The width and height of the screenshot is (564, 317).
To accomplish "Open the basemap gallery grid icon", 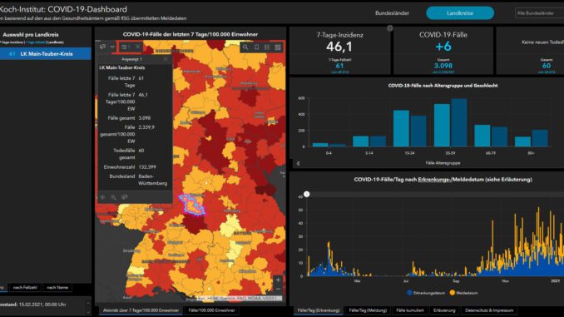I will click(x=278, y=47).
